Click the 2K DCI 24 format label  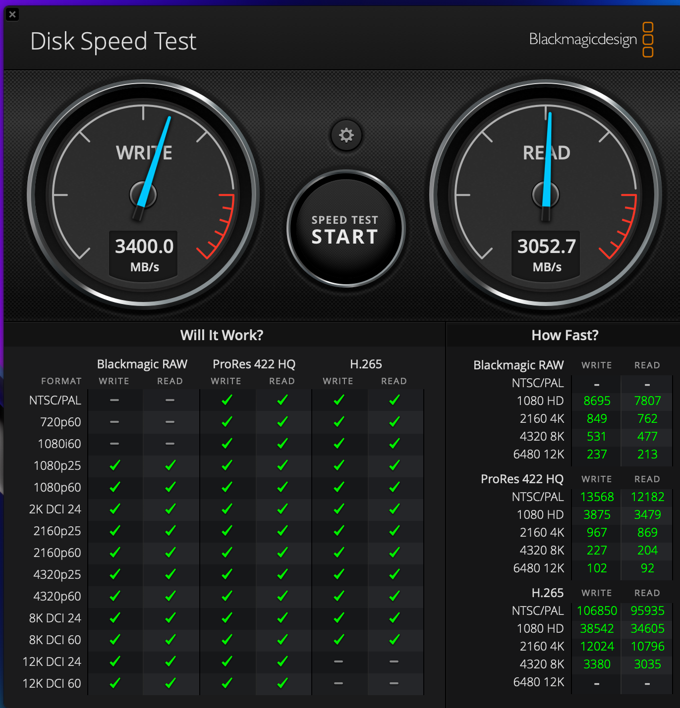(x=55, y=509)
